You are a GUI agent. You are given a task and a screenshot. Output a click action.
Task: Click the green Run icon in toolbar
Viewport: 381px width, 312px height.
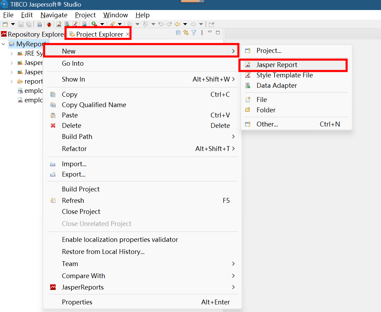click(x=94, y=24)
